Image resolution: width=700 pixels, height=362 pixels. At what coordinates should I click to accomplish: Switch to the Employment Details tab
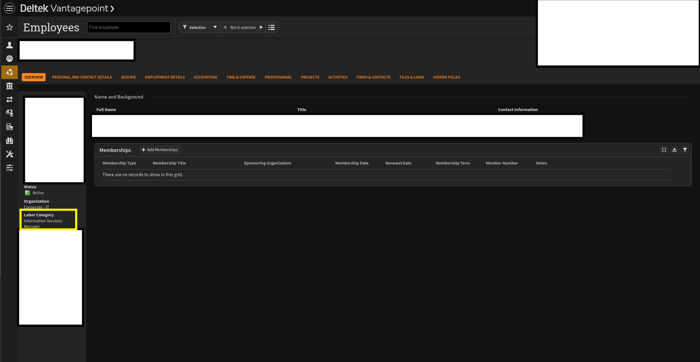(x=165, y=77)
